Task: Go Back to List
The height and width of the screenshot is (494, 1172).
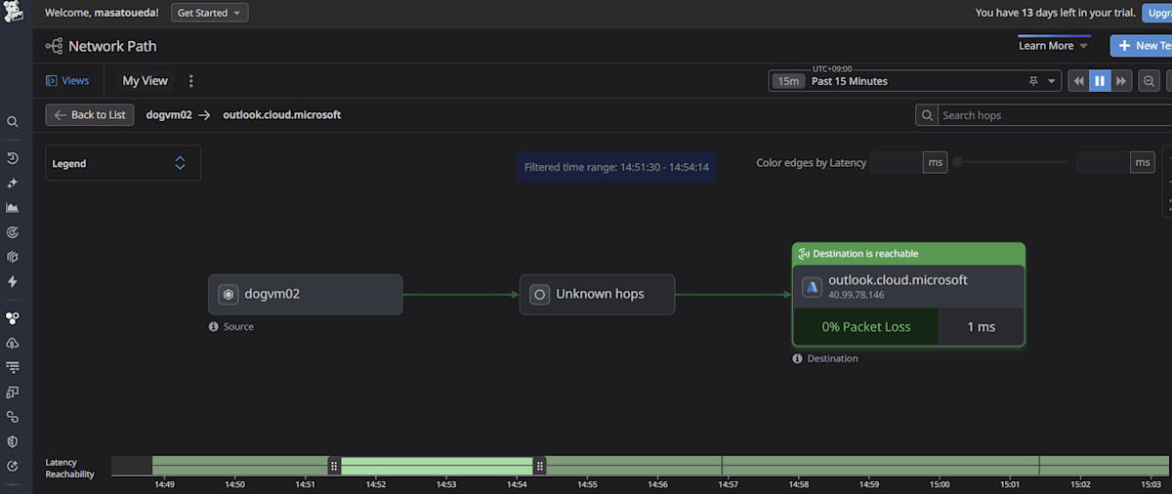Action: pyautogui.click(x=90, y=115)
